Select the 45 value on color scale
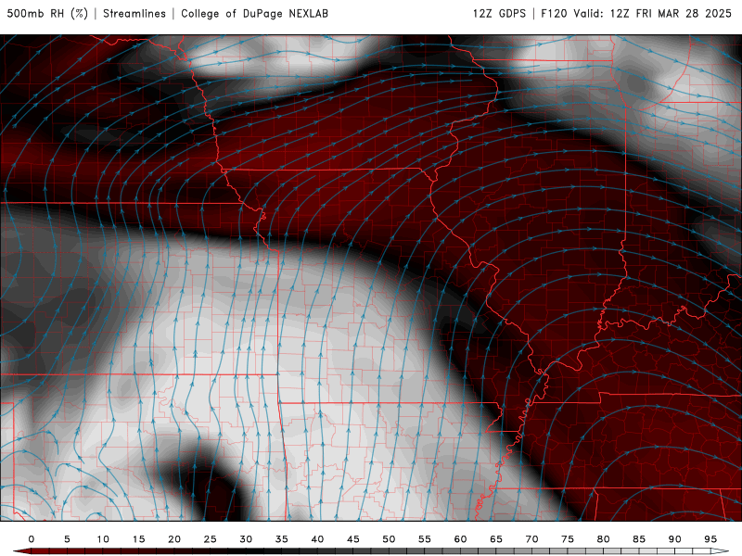This screenshot has height=556, width=742. [353, 539]
